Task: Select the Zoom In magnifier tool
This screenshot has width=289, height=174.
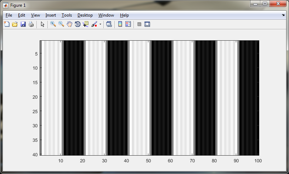Action: tap(53, 24)
